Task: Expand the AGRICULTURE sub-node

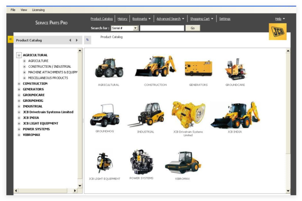Action: [x=24, y=61]
